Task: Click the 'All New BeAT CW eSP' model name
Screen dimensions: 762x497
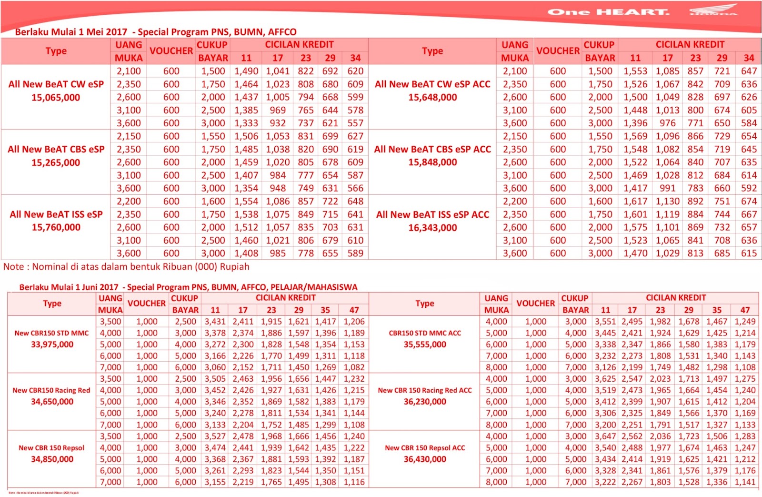Action: point(56,84)
